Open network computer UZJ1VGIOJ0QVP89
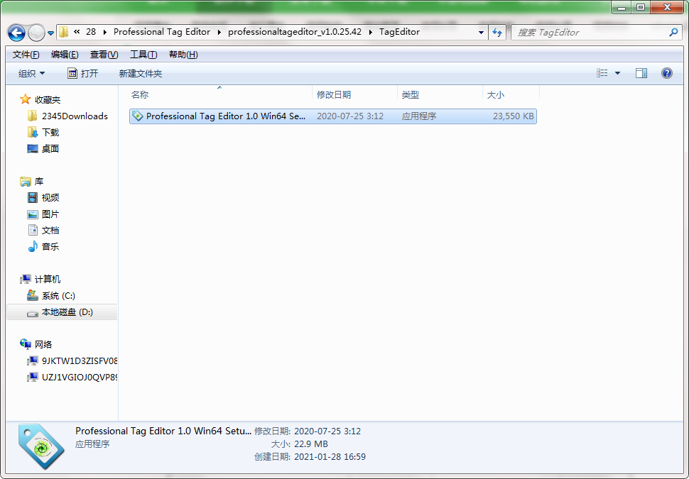 click(80, 377)
